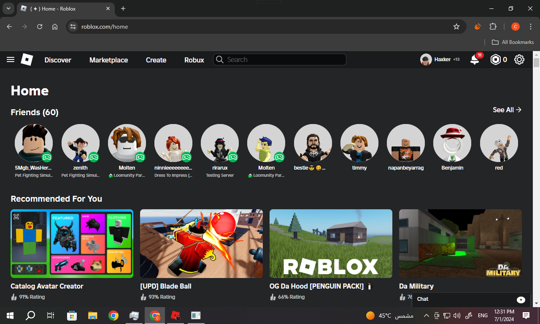Viewport: 540px width, 324px height.
Task: Click the ENG language indicator
Action: (x=483, y=316)
